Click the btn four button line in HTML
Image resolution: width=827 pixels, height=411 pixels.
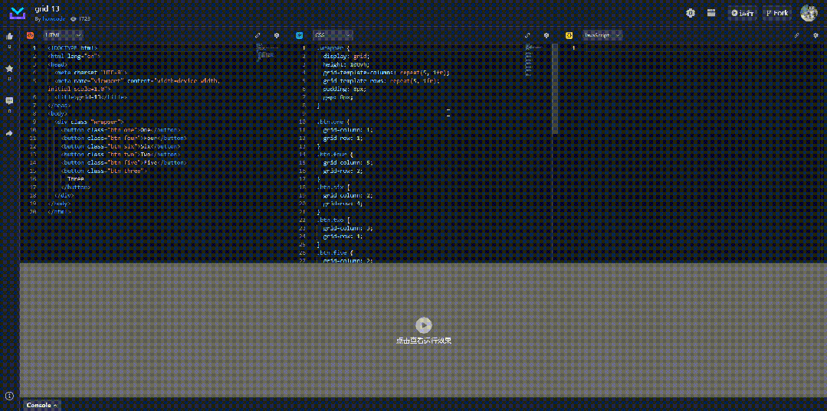[x=124, y=138]
